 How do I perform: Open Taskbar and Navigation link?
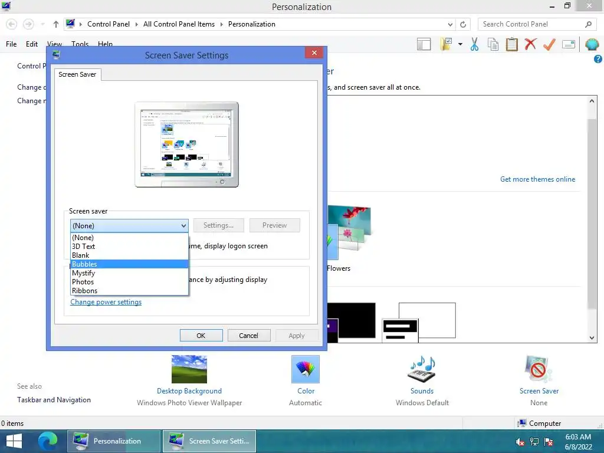(x=54, y=400)
